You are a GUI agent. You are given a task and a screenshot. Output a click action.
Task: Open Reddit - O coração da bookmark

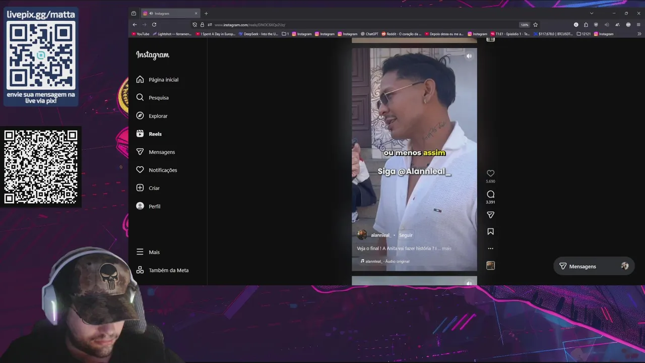coord(402,34)
